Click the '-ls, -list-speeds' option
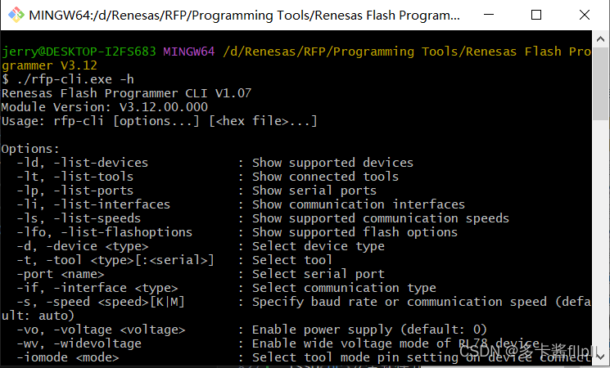This screenshot has width=610, height=368. pyautogui.click(x=79, y=218)
